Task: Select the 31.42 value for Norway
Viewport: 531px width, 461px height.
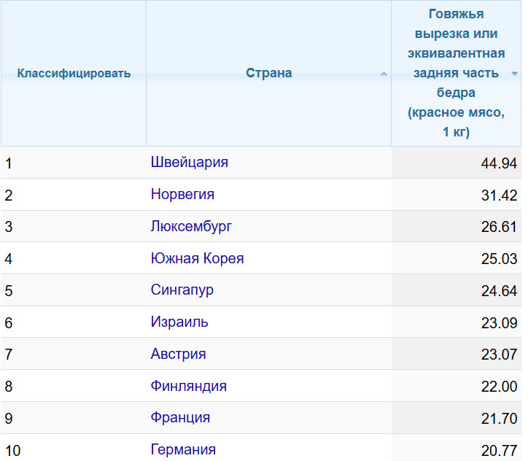Action: click(499, 195)
